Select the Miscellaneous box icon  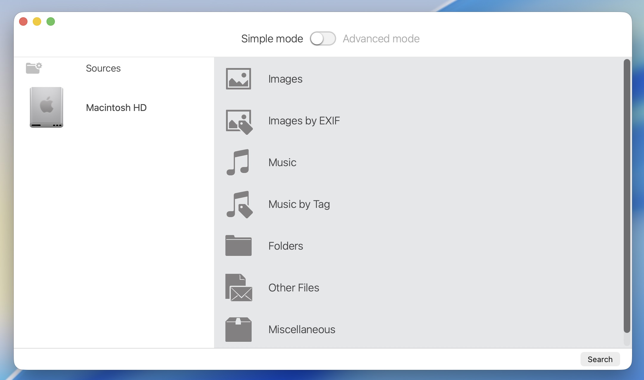tap(238, 329)
